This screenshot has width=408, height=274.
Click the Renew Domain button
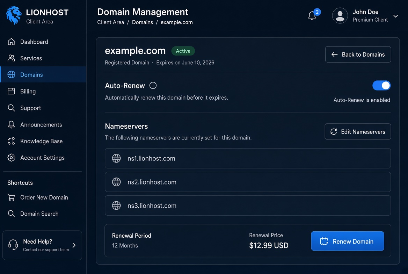347,241
